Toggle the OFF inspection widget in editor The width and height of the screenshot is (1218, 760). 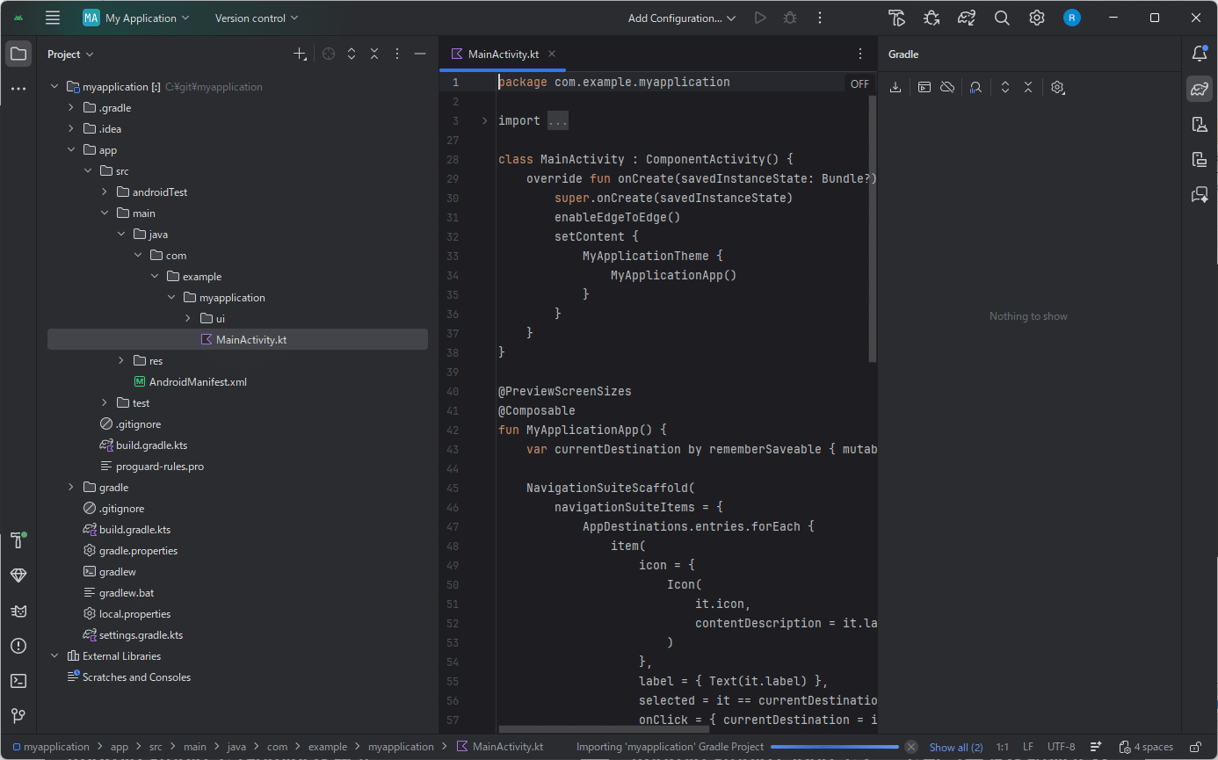(859, 84)
